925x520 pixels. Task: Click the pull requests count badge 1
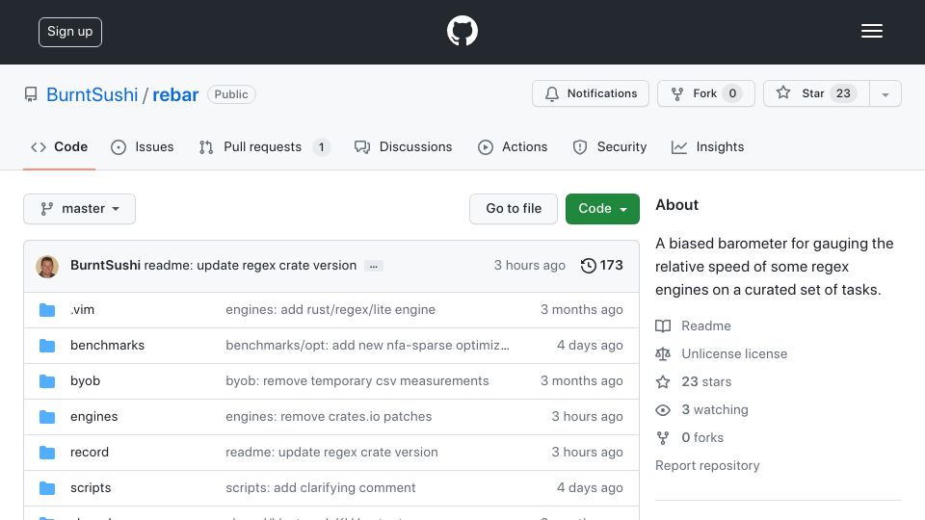point(321,147)
